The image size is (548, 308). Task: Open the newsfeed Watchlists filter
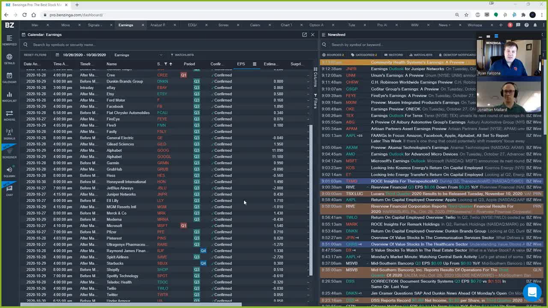(420, 55)
